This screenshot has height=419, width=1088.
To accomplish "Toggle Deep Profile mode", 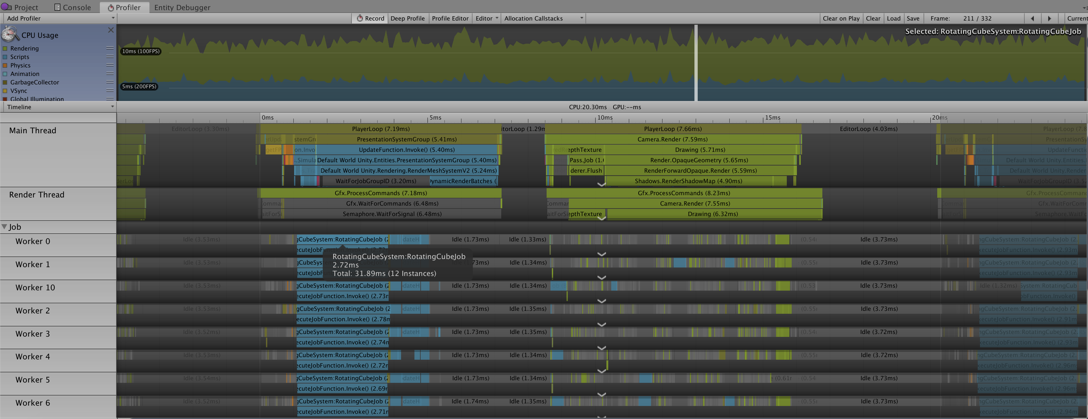I will (407, 18).
